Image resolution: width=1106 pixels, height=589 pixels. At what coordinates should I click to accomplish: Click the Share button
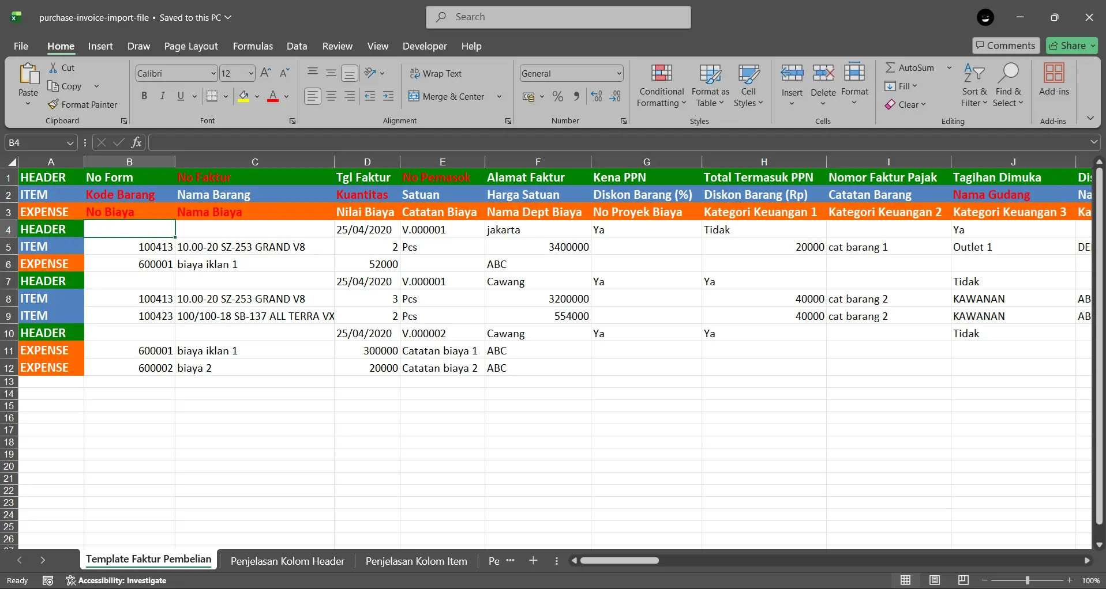coord(1071,46)
